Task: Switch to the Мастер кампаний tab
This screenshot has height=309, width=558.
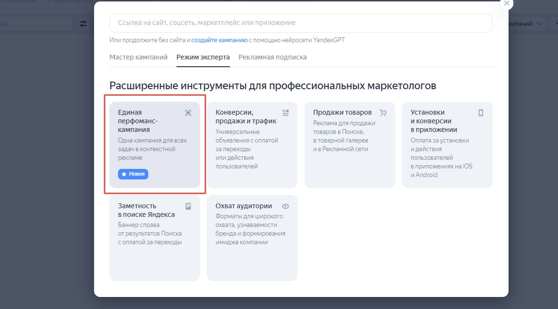Action: [x=138, y=57]
